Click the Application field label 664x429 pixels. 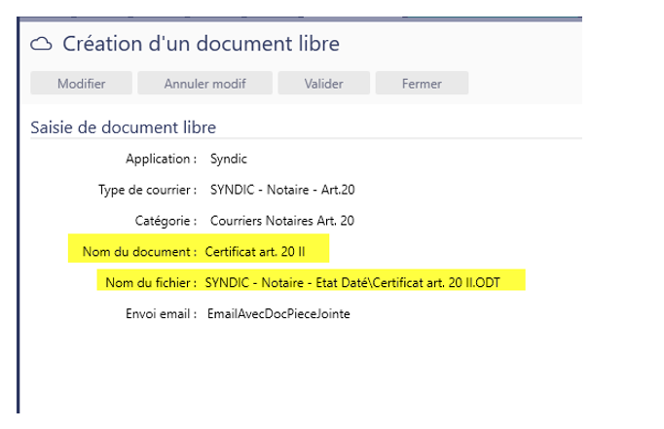tap(162, 159)
